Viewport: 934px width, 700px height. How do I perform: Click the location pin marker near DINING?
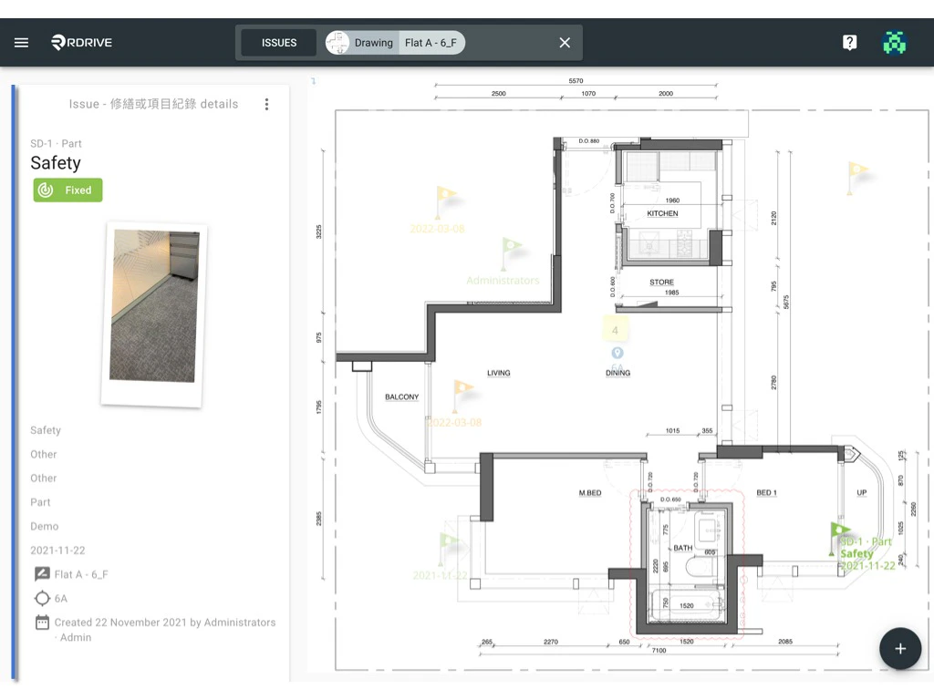pyautogui.click(x=617, y=354)
